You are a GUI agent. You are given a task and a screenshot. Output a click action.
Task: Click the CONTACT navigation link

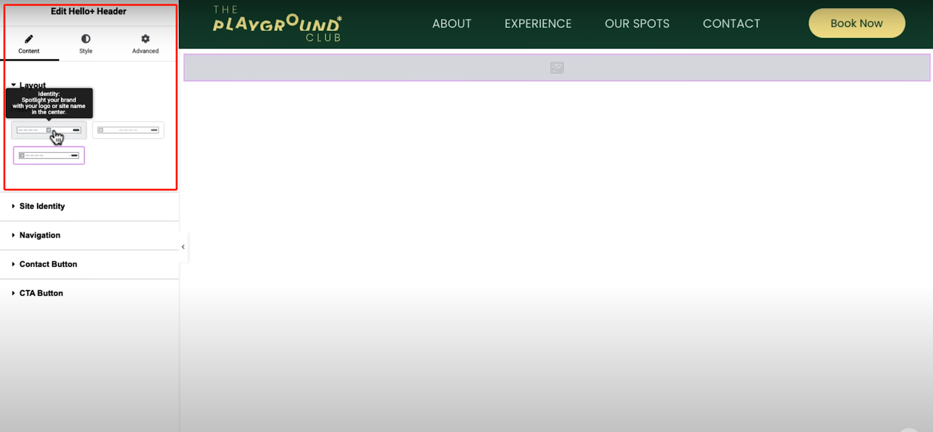pos(731,24)
